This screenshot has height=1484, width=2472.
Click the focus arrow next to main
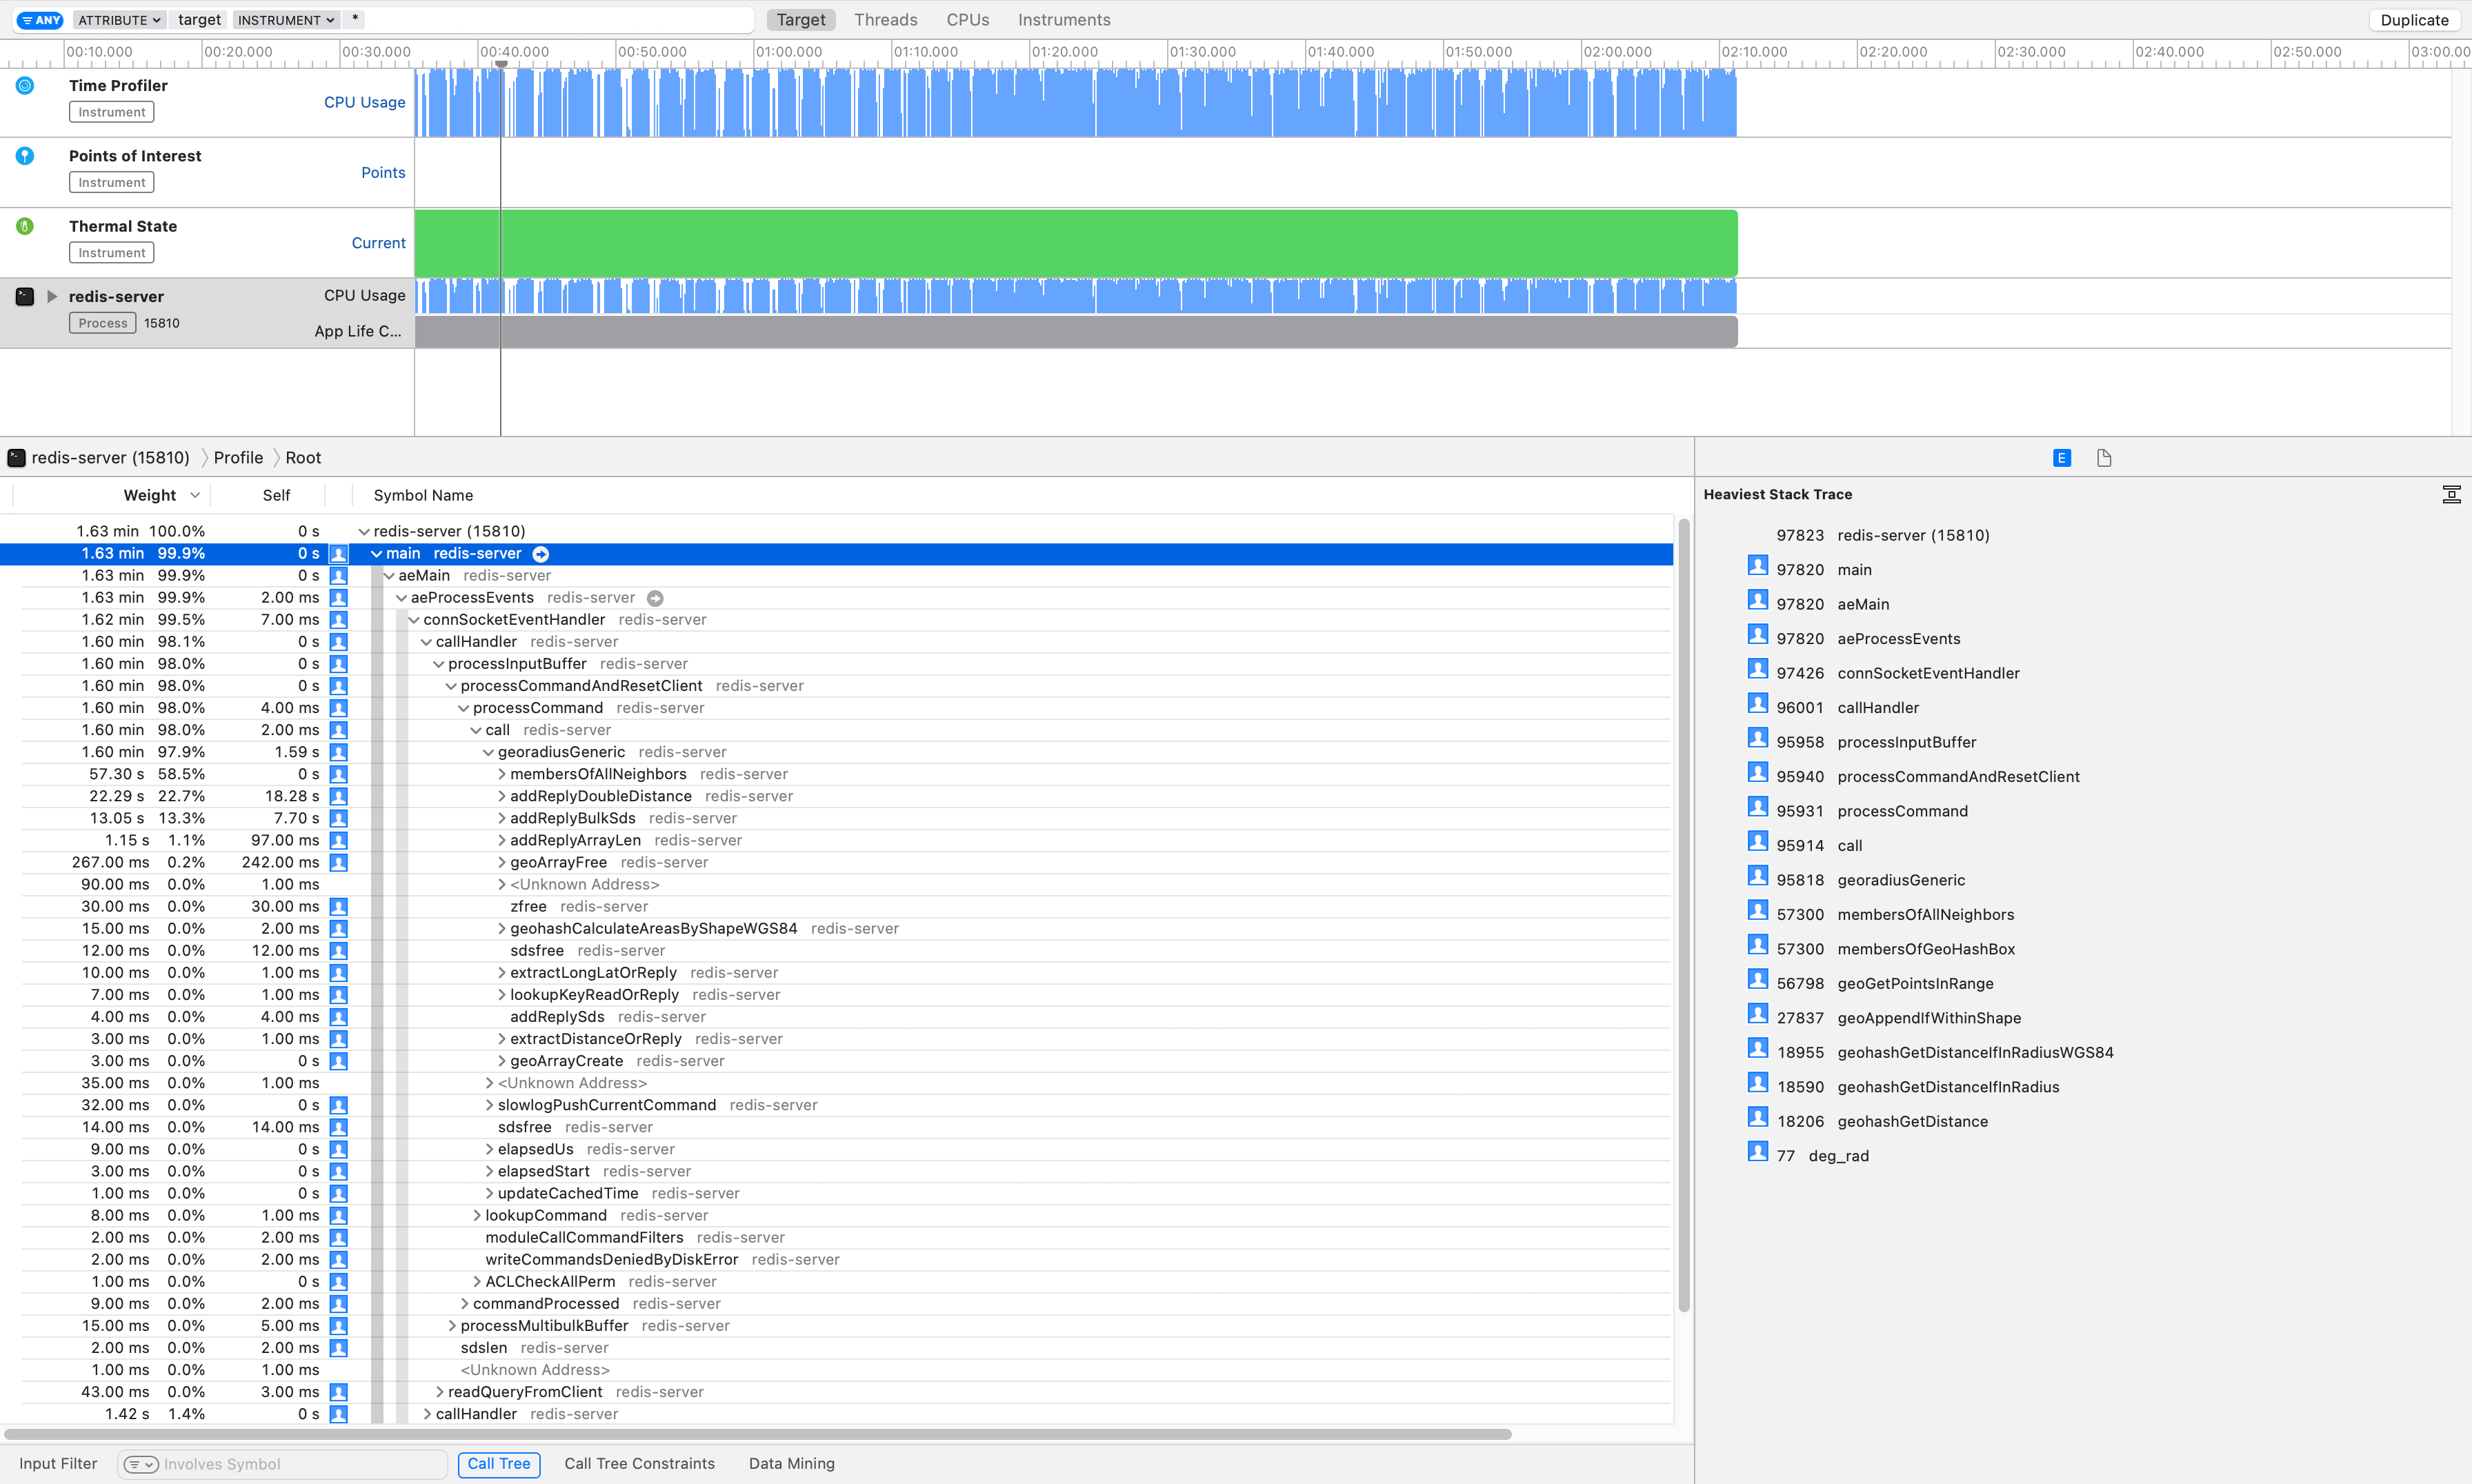tap(541, 554)
